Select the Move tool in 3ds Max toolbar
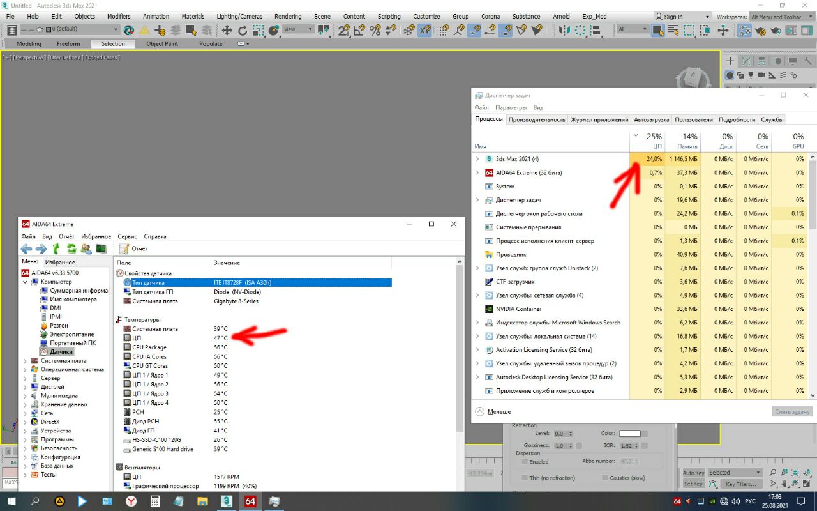Screen dimensions: 817x511 coord(227,29)
